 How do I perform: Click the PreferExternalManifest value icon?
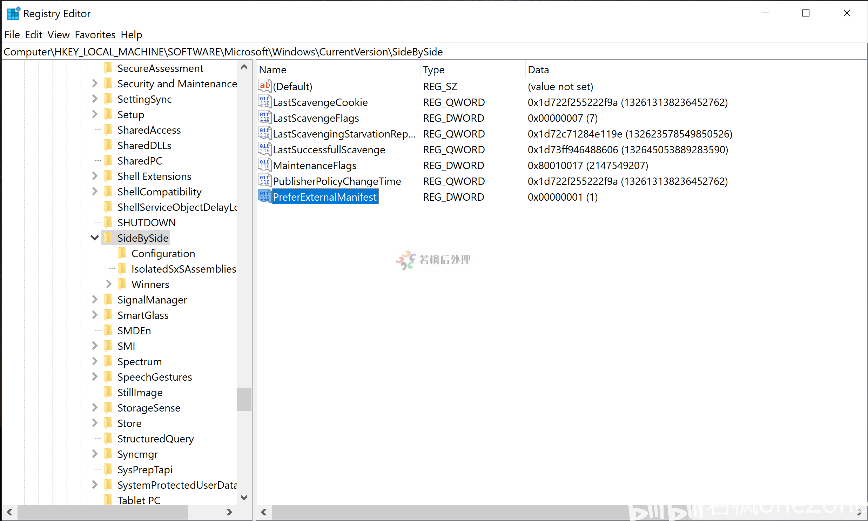(265, 196)
